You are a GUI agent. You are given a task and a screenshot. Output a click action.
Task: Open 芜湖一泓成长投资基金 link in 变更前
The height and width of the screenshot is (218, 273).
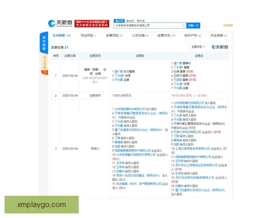tap(138, 175)
